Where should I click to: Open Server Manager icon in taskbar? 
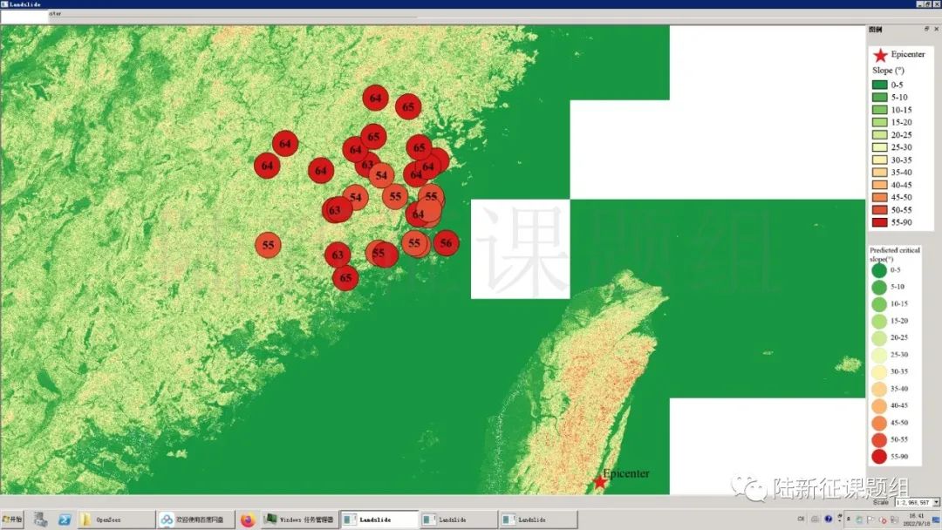(40, 520)
